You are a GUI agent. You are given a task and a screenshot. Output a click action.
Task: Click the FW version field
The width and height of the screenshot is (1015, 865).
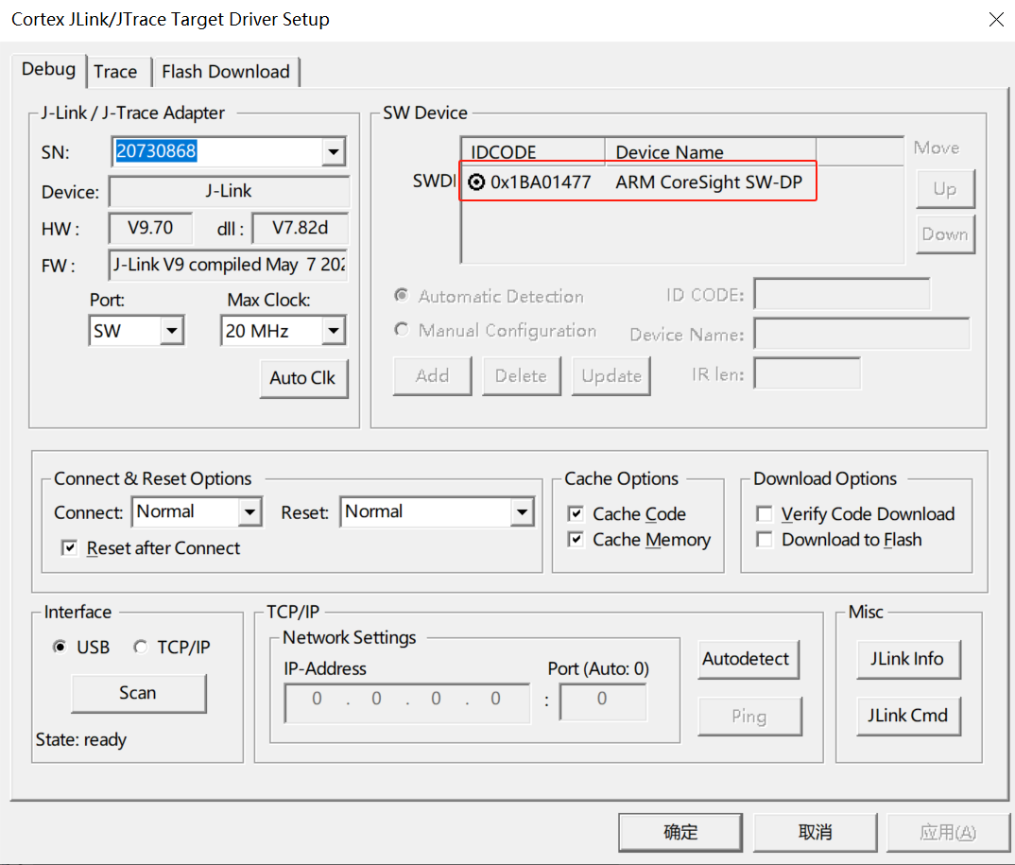click(229, 265)
